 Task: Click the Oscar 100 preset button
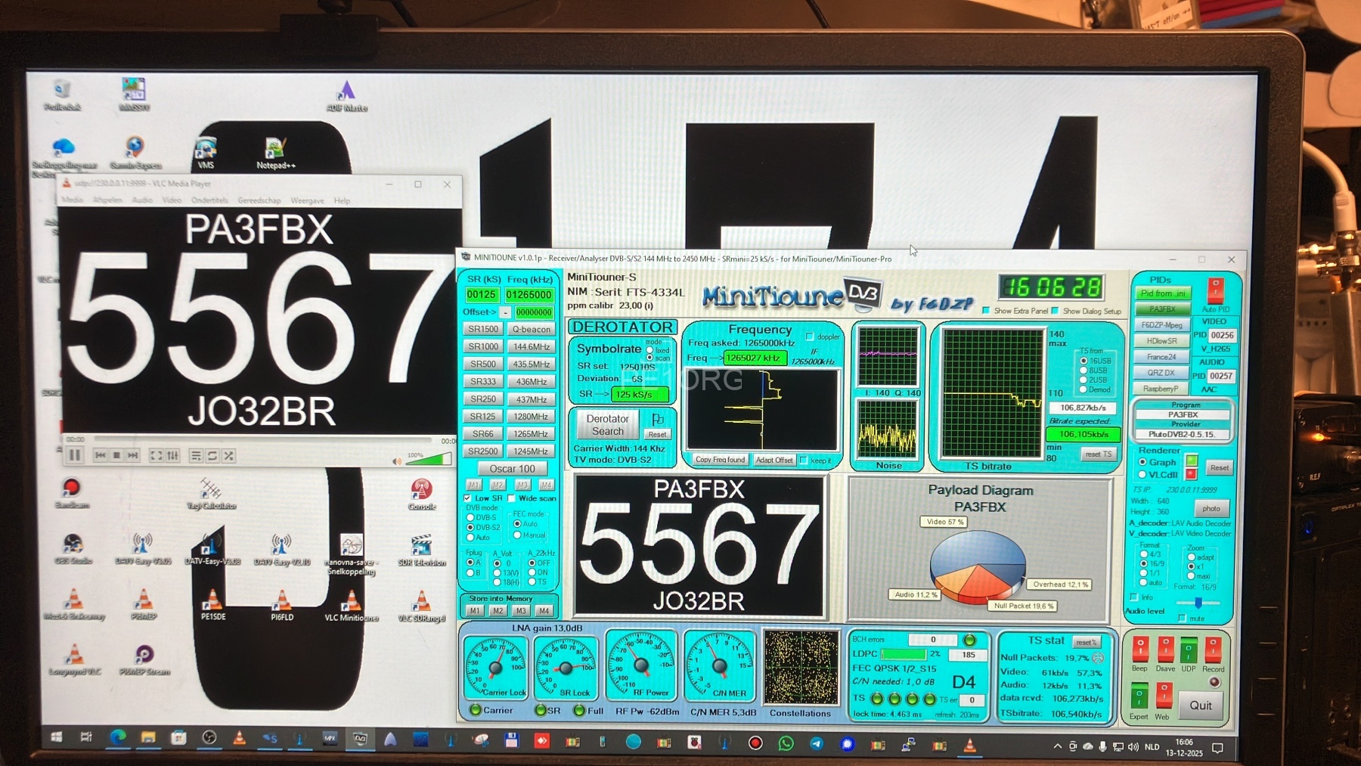(511, 469)
